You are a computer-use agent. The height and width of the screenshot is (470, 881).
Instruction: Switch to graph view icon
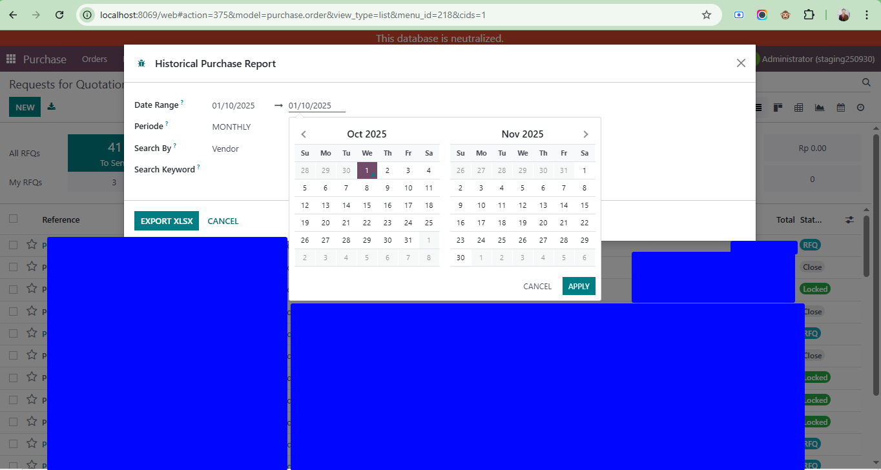pos(820,107)
